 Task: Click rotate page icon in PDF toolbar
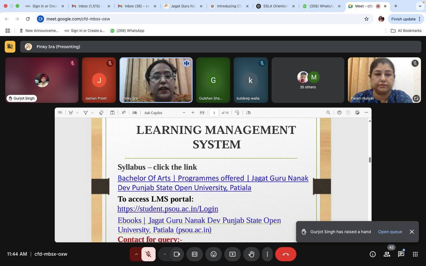pos(237,113)
